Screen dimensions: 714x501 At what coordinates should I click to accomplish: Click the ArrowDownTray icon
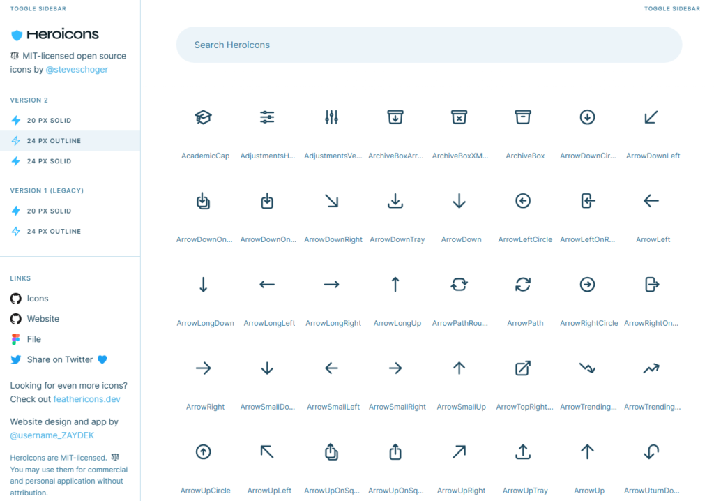click(x=395, y=200)
